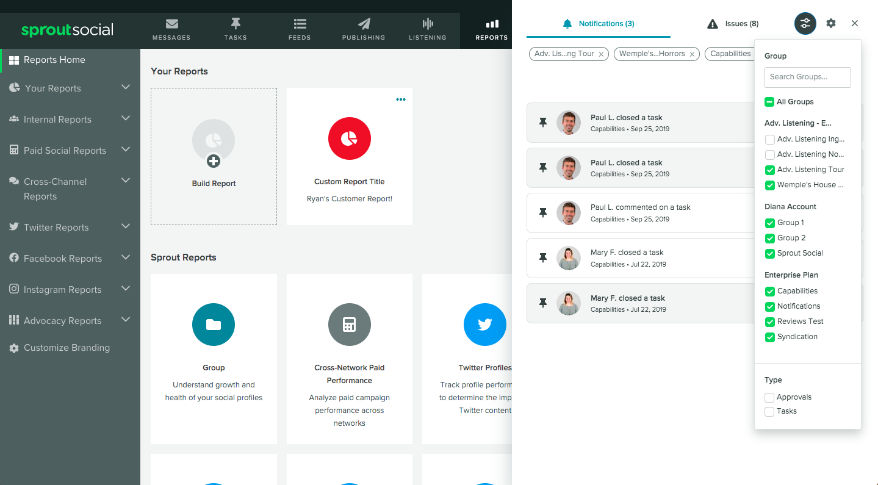Open the Publishing paper-plane icon

(x=364, y=24)
